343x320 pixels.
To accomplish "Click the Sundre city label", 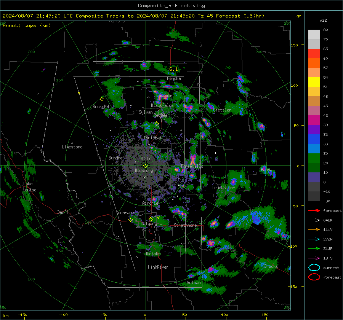I will tap(115, 158).
